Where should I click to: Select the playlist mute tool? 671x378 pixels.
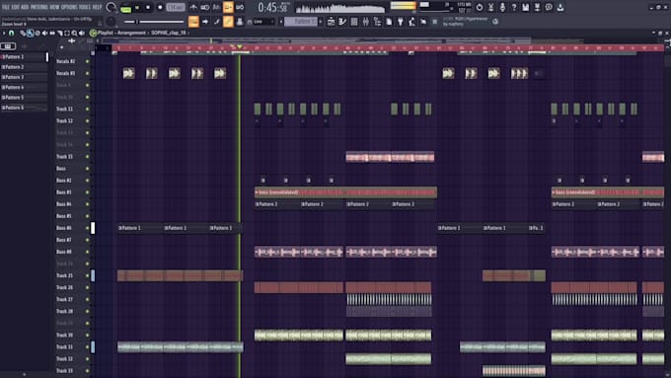tap(44, 33)
